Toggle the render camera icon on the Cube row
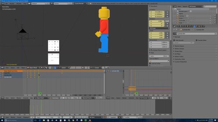 [x=215, y=23]
